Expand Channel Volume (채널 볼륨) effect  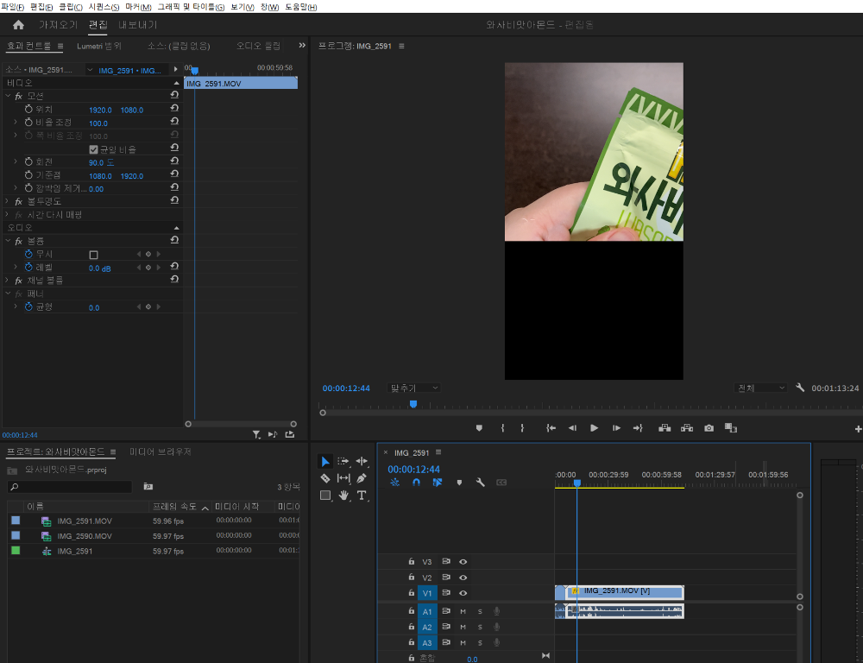(x=7, y=281)
